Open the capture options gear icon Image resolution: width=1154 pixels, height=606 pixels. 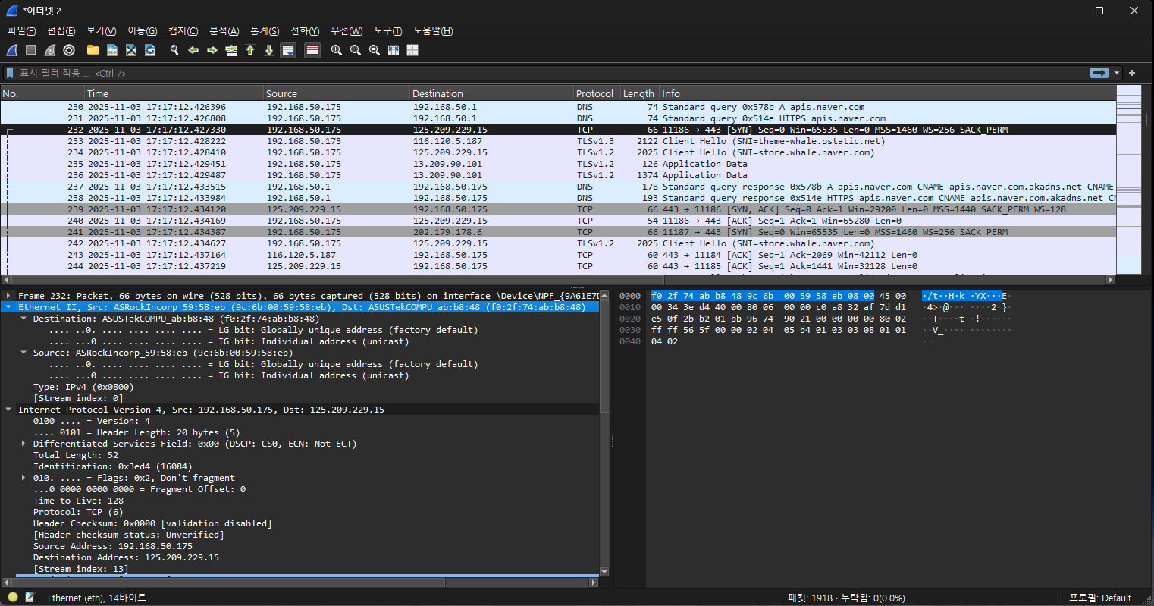pos(69,50)
